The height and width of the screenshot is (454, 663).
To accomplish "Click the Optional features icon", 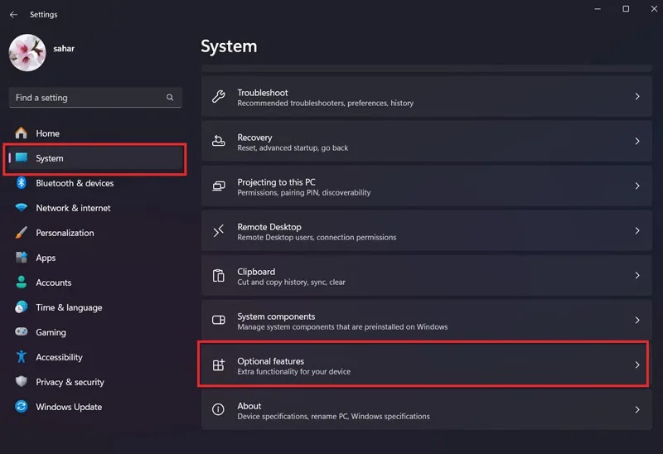I will coord(218,365).
